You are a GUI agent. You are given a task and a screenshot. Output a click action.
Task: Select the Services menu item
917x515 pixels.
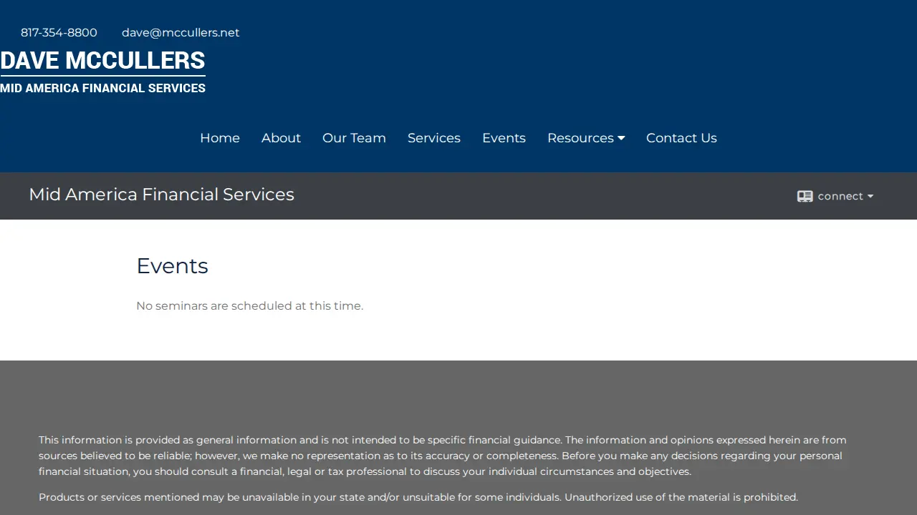[434, 138]
